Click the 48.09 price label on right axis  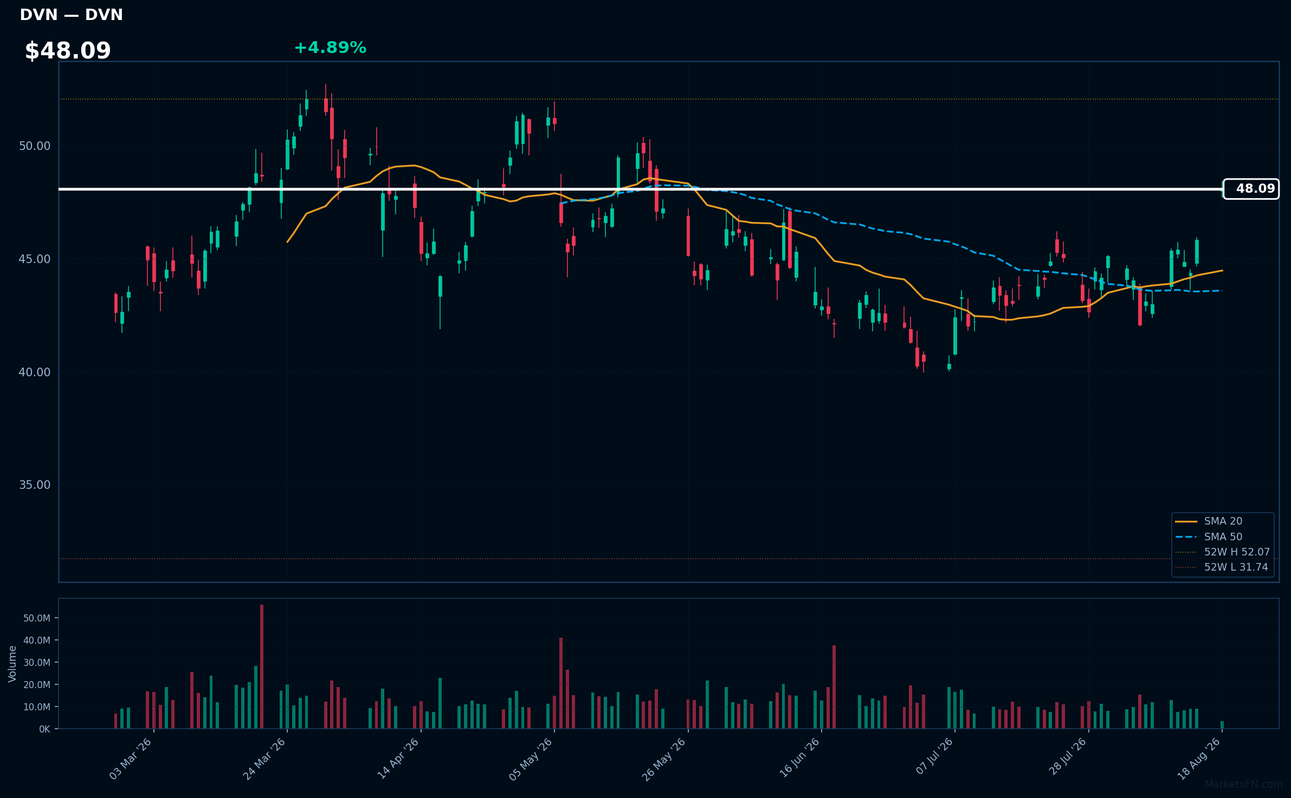pyautogui.click(x=1251, y=189)
